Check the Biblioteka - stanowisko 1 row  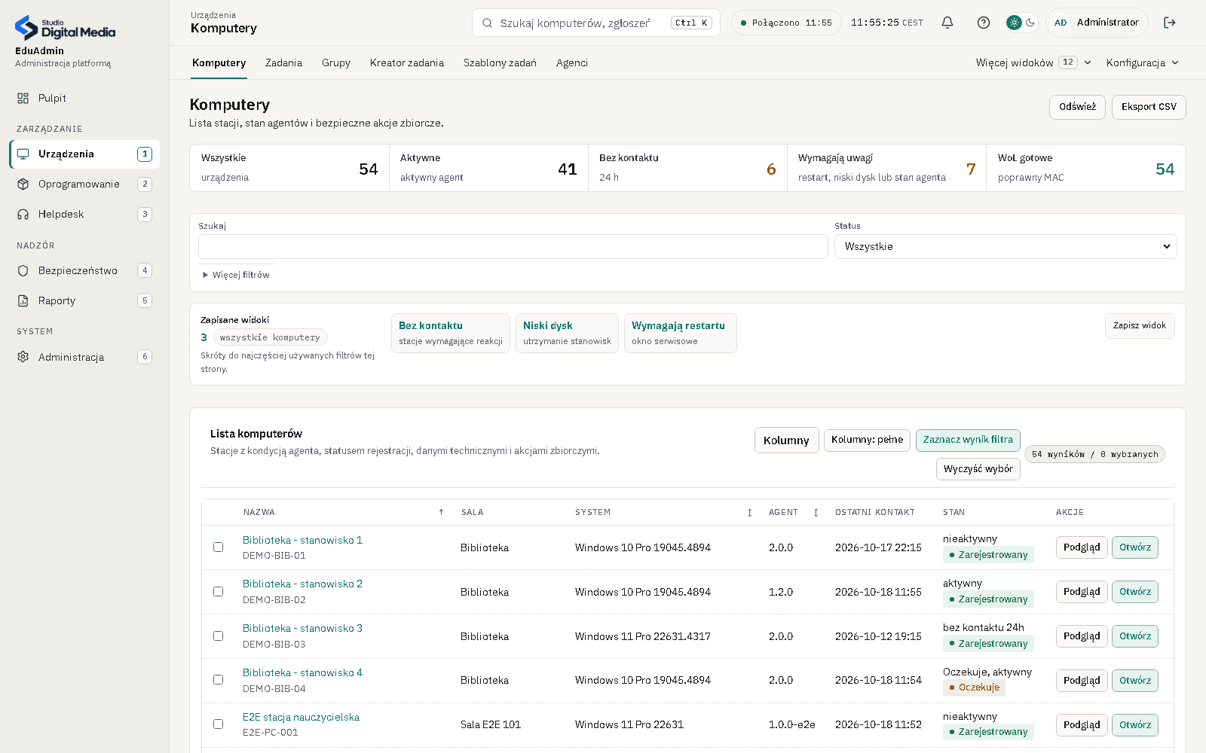click(x=219, y=547)
